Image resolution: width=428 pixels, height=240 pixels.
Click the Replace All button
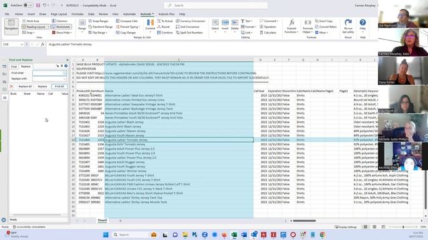(x=25, y=87)
